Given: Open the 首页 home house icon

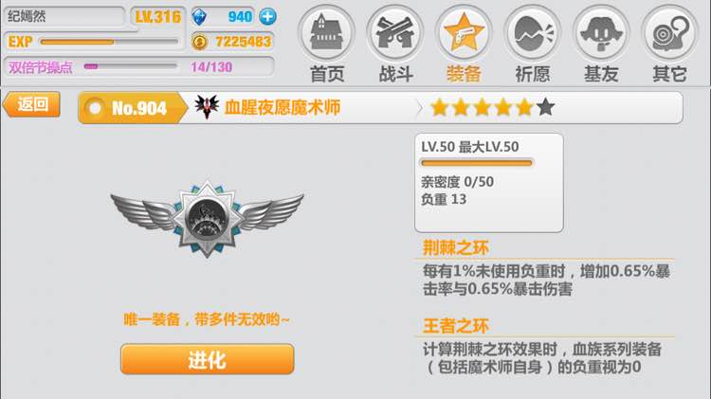Looking at the screenshot, I should coord(326,32).
